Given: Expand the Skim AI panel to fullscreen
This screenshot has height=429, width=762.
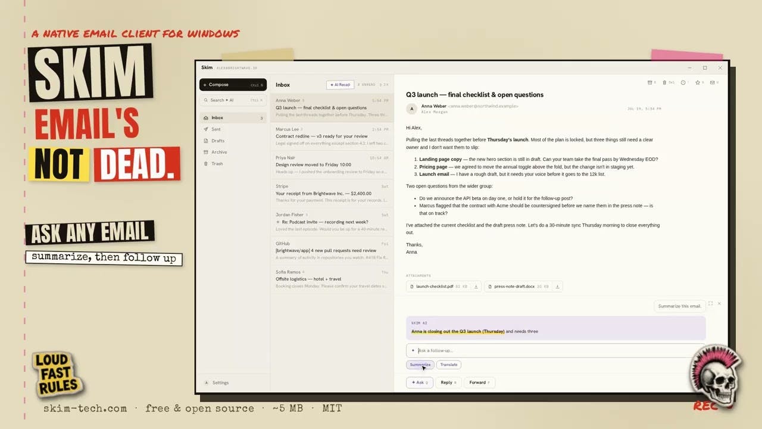Looking at the screenshot, I should [x=710, y=303].
